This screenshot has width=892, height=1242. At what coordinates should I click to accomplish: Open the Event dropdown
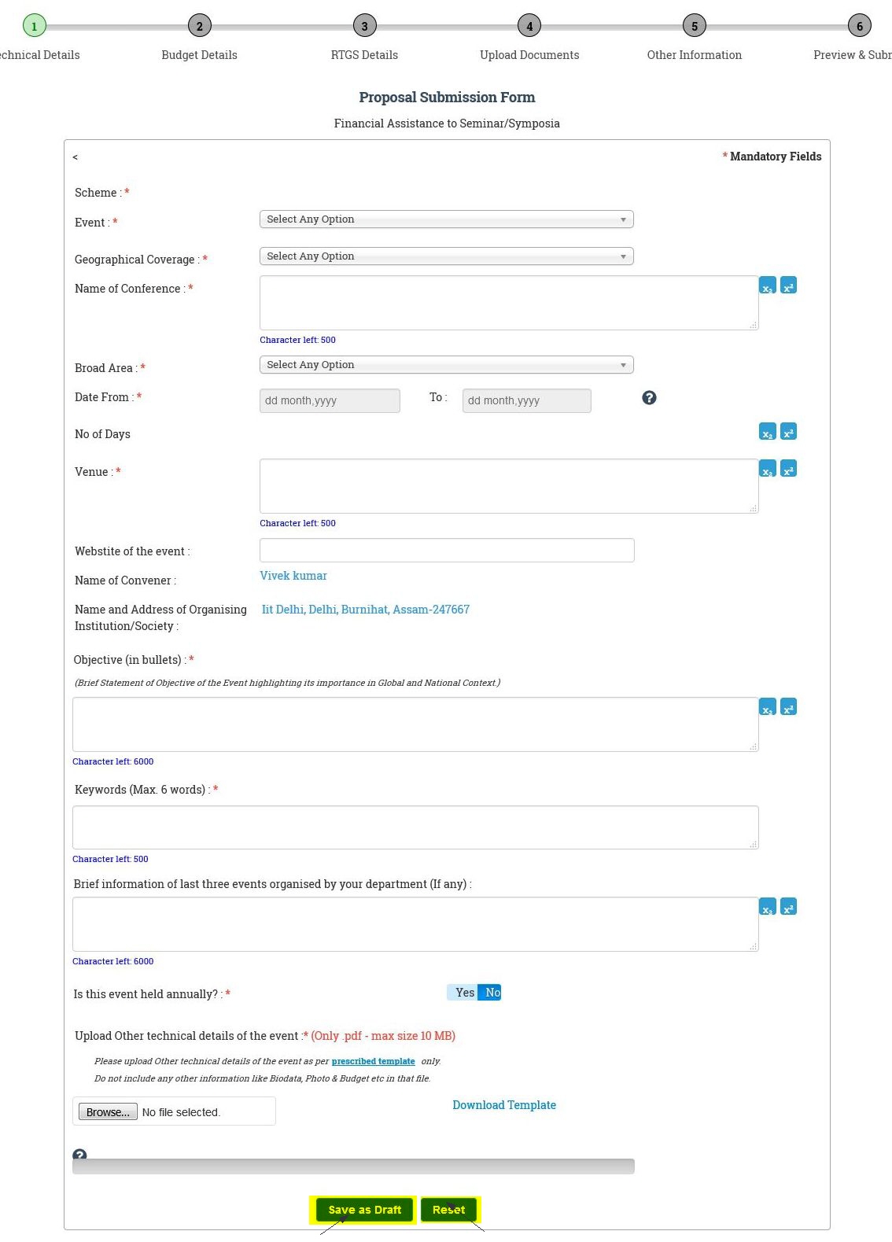[x=446, y=219]
